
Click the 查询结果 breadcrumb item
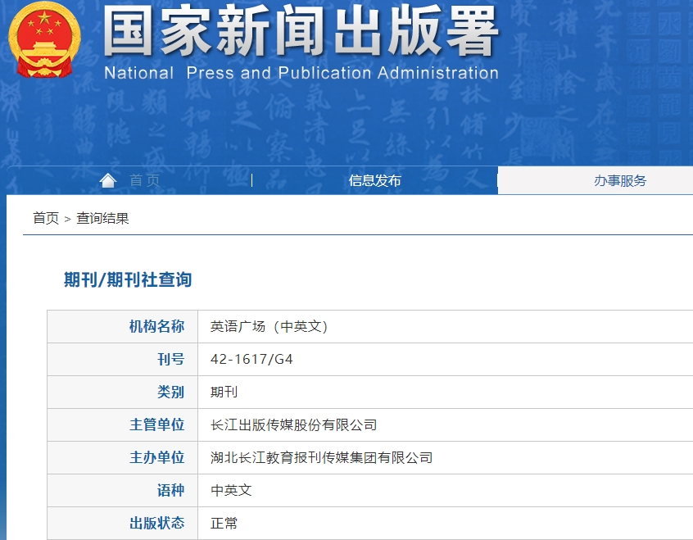pos(102,218)
